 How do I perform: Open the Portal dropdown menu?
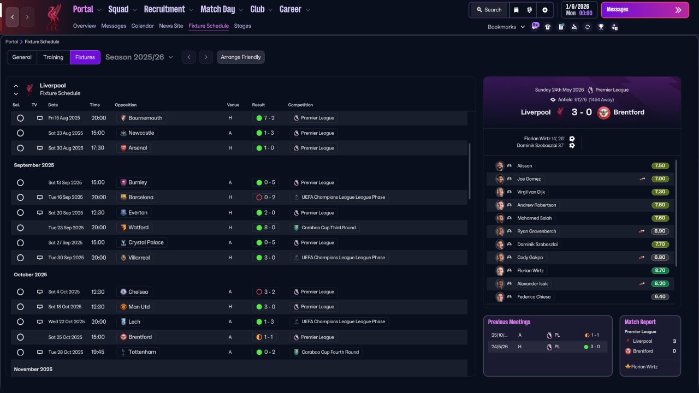[x=87, y=9]
